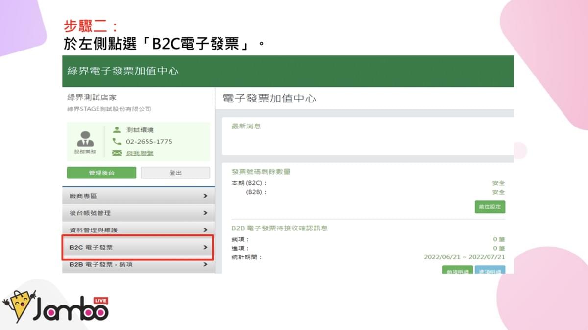Expand the 後台帳號管理 chevron arrow

pos(205,213)
